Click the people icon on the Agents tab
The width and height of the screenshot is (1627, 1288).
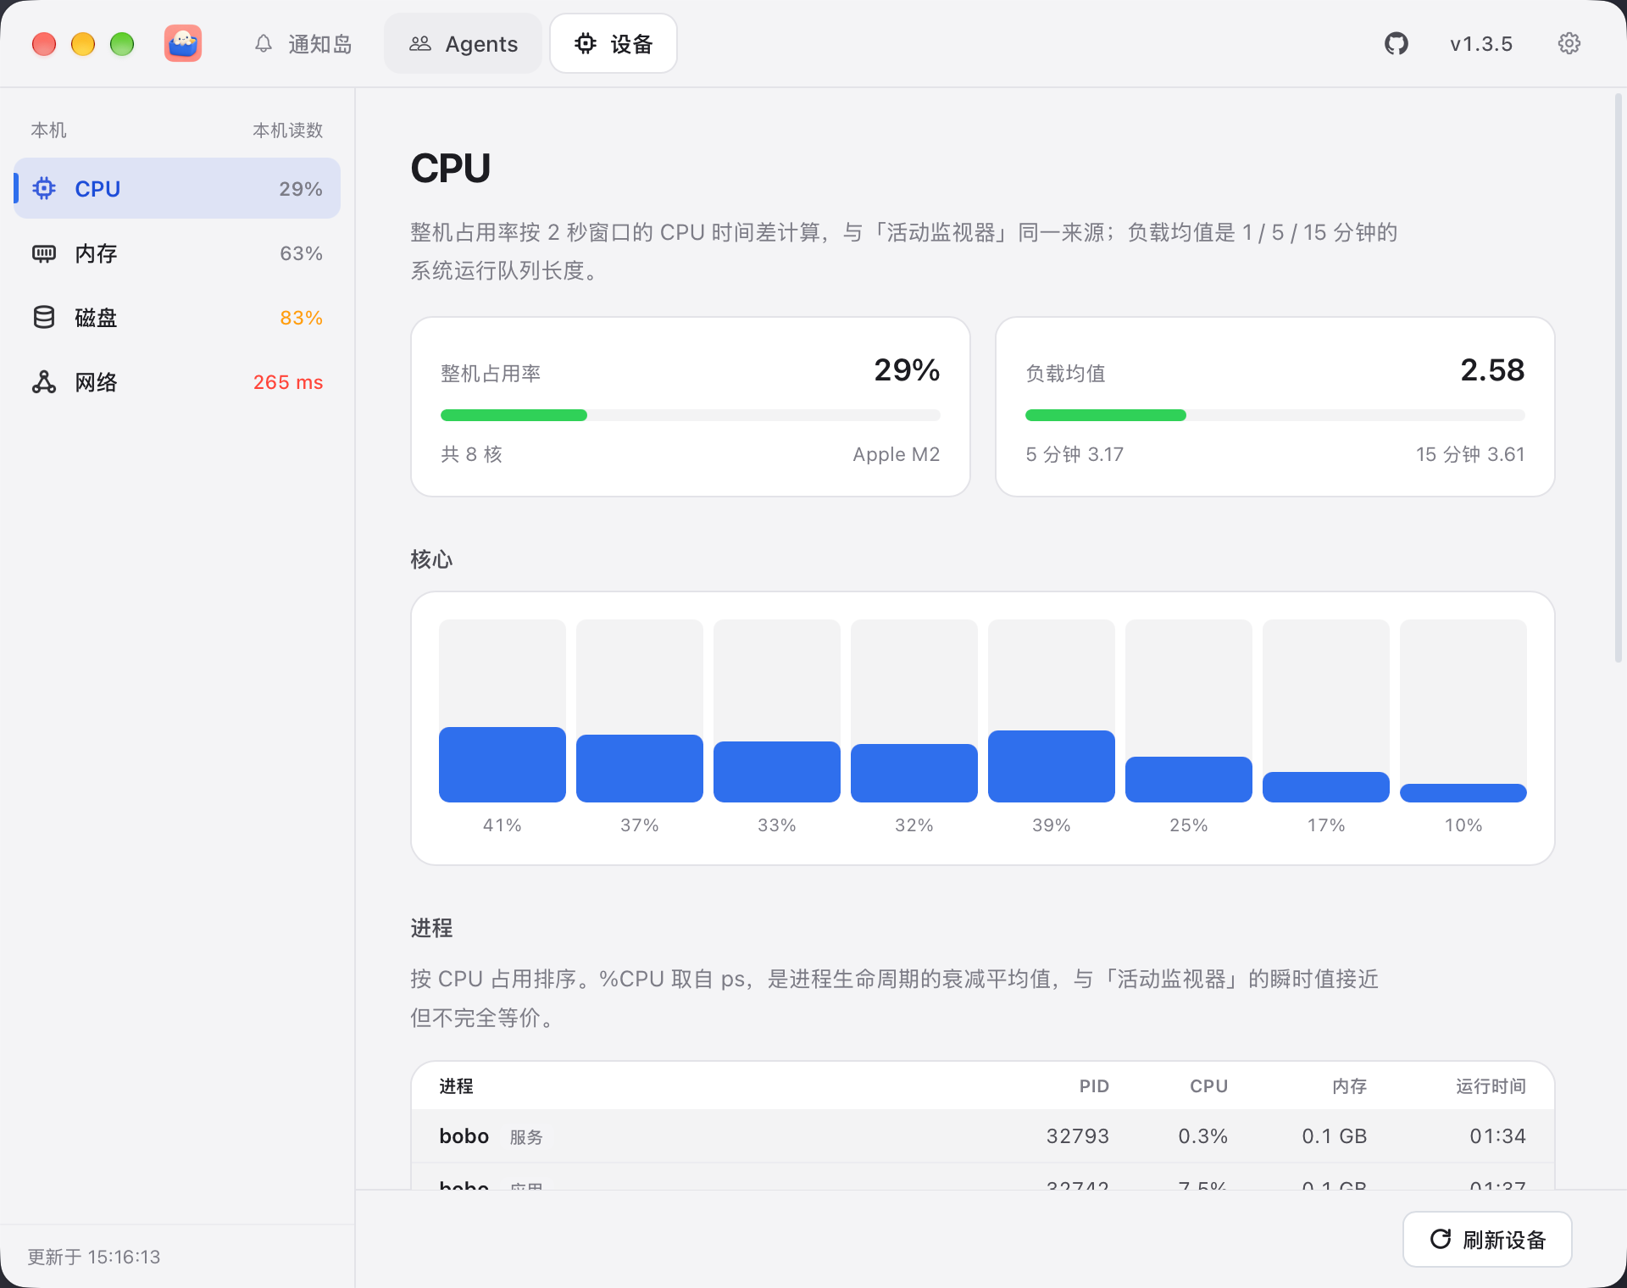420,43
